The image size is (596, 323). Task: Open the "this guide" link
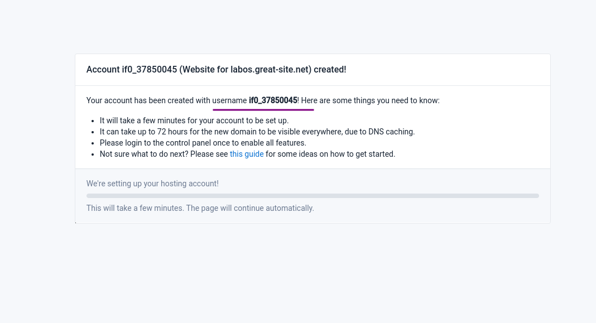pyautogui.click(x=246, y=154)
